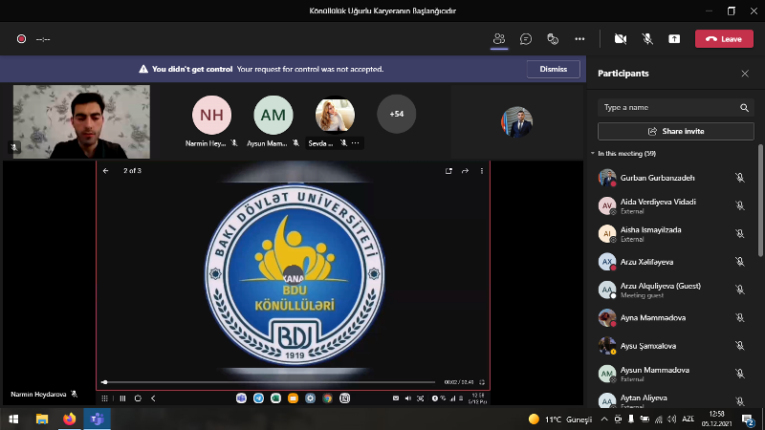Click the search magnifier icon in Participants
The height and width of the screenshot is (430, 765).
(744, 108)
